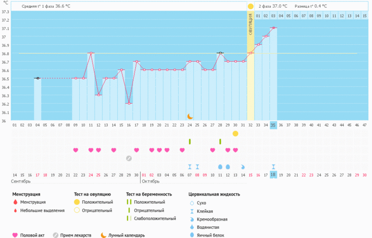The height and width of the screenshot is (238, 372).
Task: Click the Лунный календарь legend moon icon
Action: [104, 235]
